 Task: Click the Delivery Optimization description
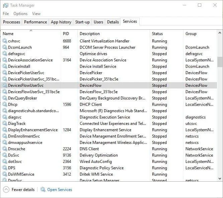[x=99, y=155]
